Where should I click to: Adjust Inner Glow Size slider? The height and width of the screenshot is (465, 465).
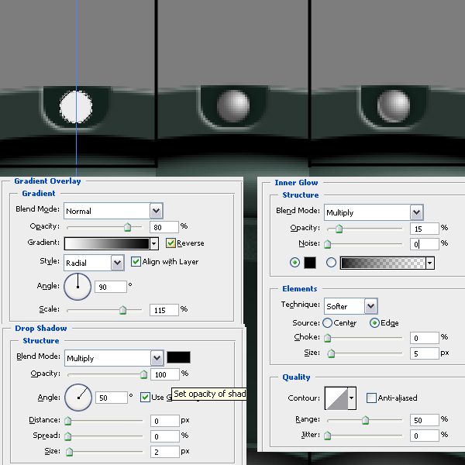pos(331,353)
